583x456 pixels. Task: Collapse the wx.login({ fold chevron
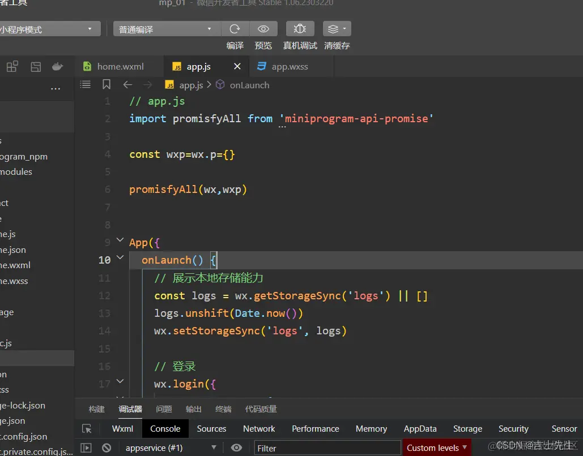(120, 381)
